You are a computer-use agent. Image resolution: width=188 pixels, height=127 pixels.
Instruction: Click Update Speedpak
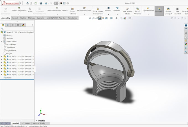pos(168,11)
